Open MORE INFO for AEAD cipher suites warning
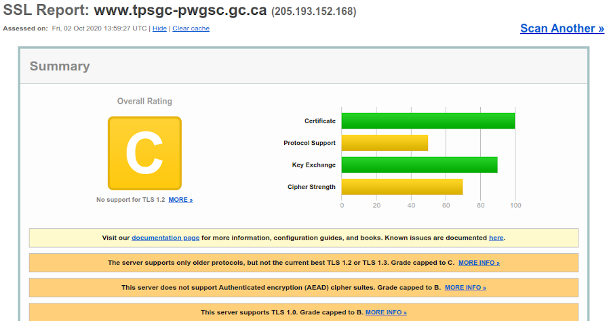Image resolution: width=607 pixels, height=321 pixels. (465, 288)
